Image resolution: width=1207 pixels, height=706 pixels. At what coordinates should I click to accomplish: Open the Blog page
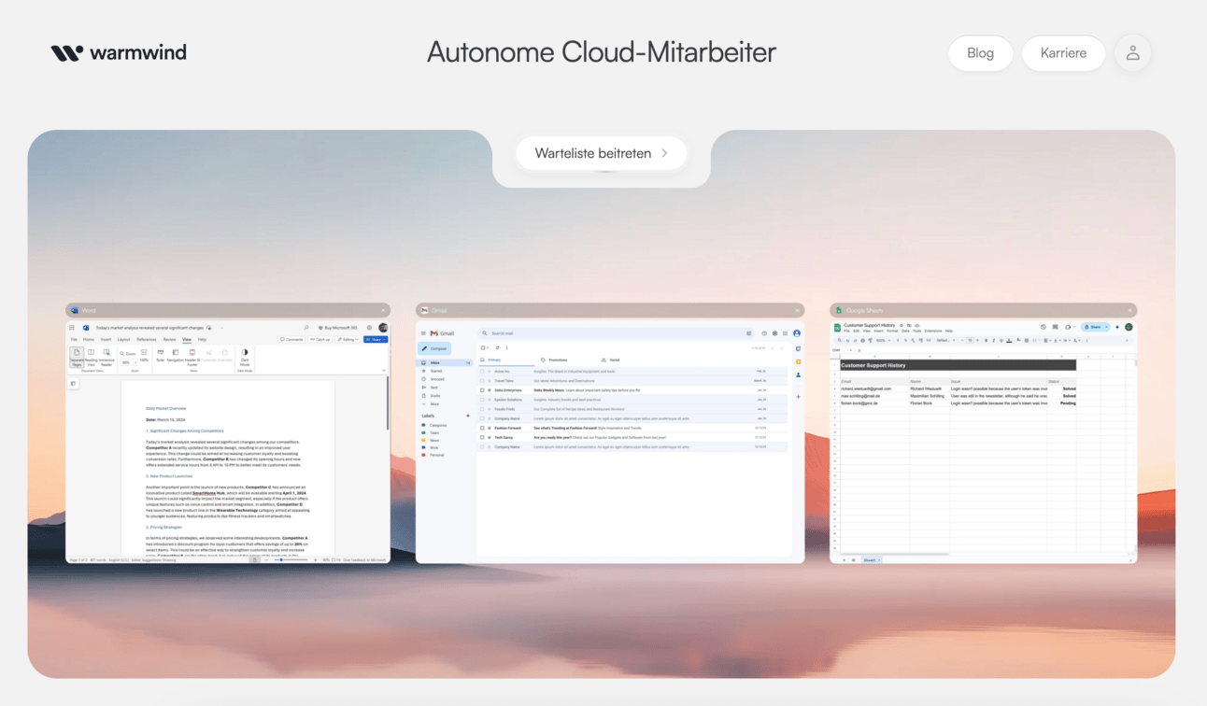click(x=980, y=53)
